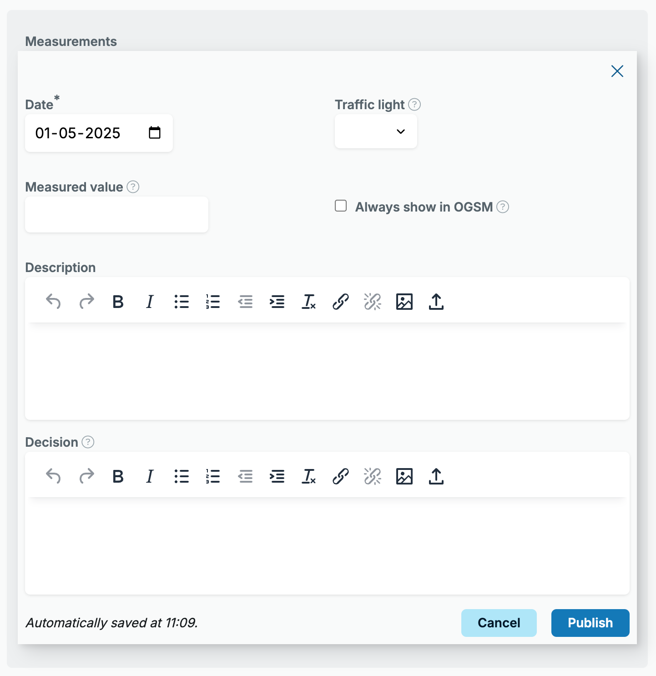This screenshot has height=676, width=656.
Task: Click the Cancel button
Action: (x=499, y=623)
